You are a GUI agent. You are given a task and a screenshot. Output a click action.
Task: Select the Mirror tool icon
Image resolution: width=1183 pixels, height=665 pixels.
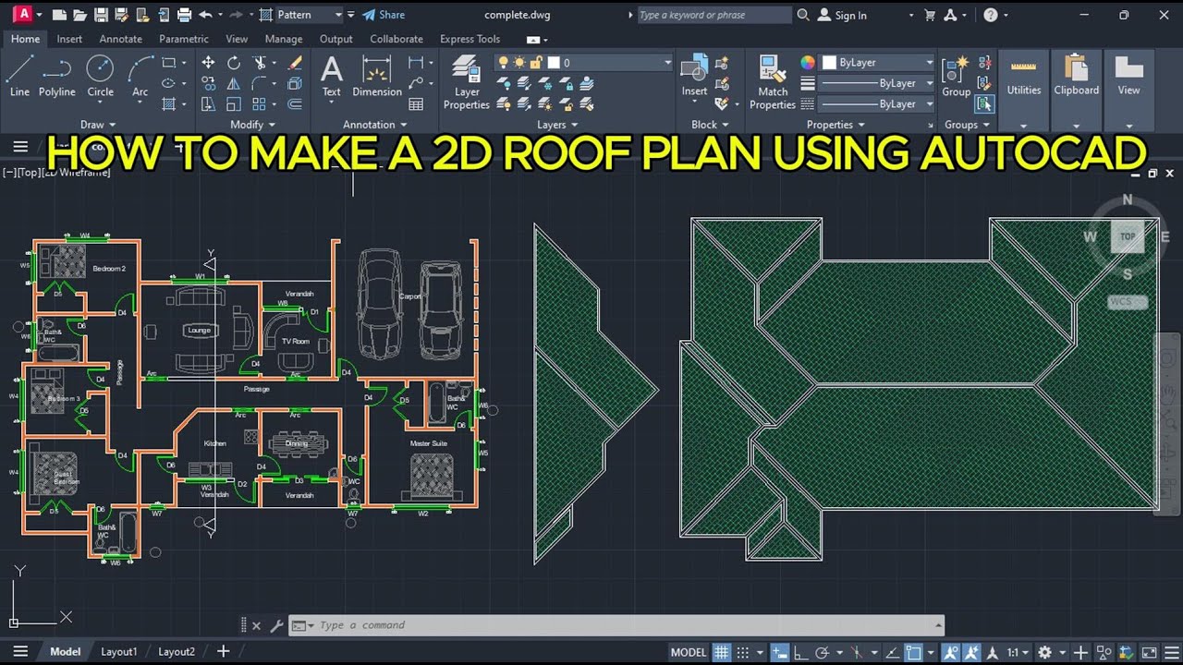pyautogui.click(x=234, y=83)
